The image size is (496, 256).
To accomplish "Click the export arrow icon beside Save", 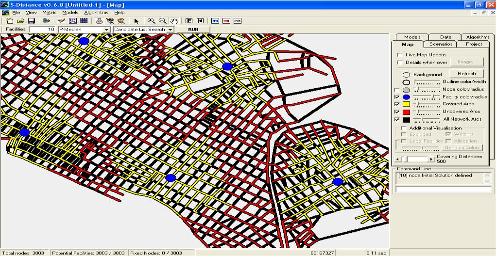I will click(47, 21).
